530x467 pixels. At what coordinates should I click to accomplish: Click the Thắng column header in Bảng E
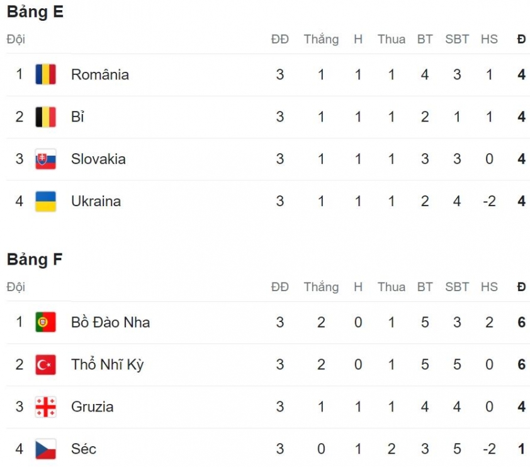pos(321,39)
